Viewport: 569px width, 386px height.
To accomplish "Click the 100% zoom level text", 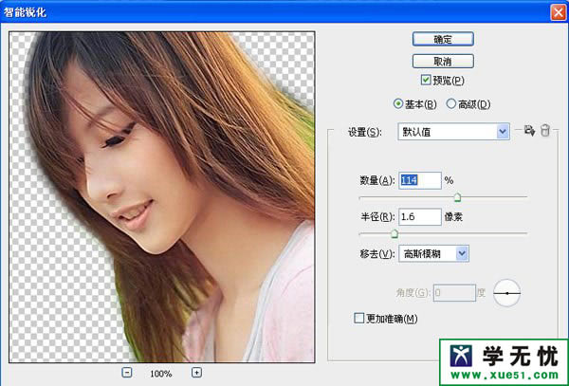I will point(161,374).
